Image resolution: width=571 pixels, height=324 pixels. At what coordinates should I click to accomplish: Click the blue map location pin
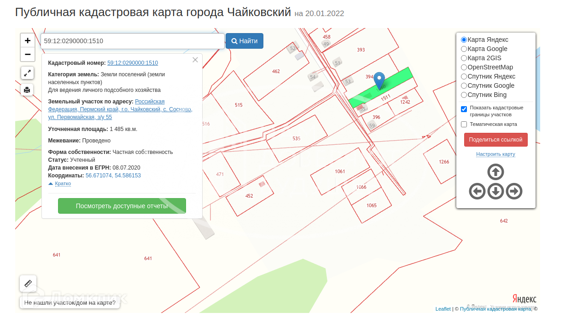(x=379, y=80)
